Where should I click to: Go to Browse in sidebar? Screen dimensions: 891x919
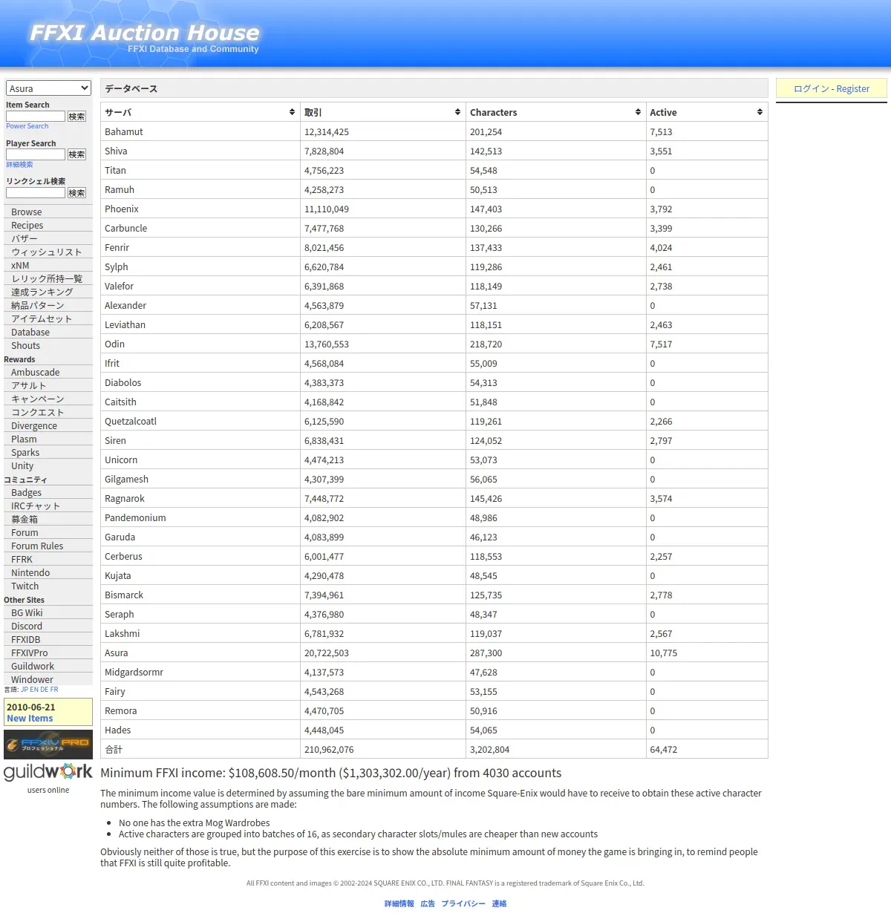click(48, 212)
